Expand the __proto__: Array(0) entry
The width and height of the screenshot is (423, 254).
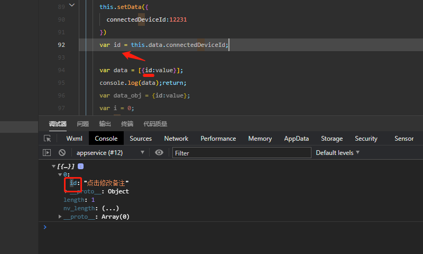tap(60, 217)
